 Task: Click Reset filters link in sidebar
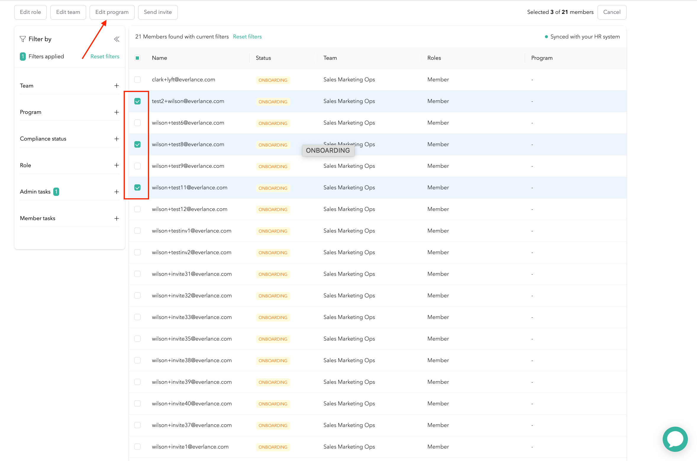coord(105,56)
